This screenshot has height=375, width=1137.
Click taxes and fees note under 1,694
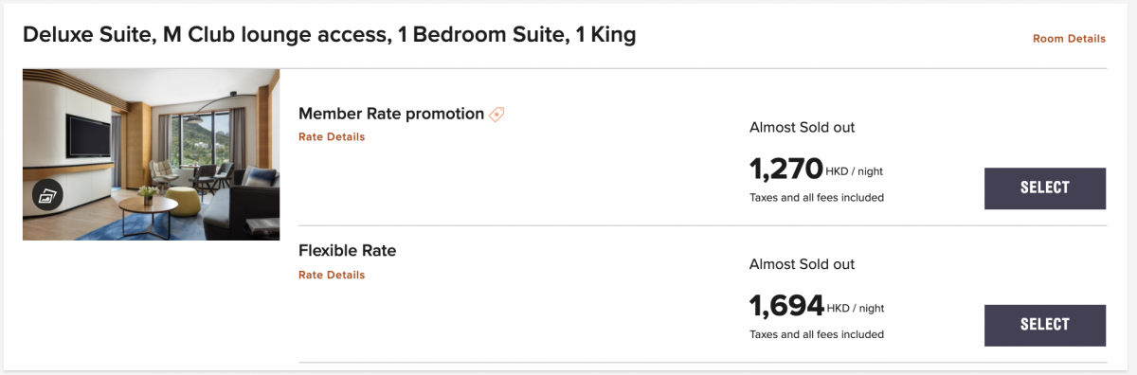click(x=816, y=334)
